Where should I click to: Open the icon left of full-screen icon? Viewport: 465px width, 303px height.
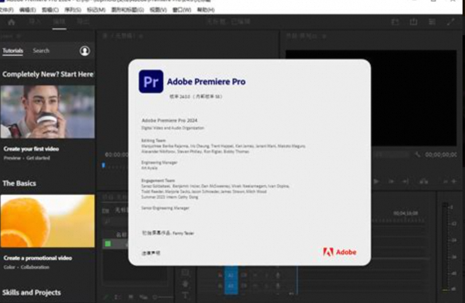click(432, 22)
